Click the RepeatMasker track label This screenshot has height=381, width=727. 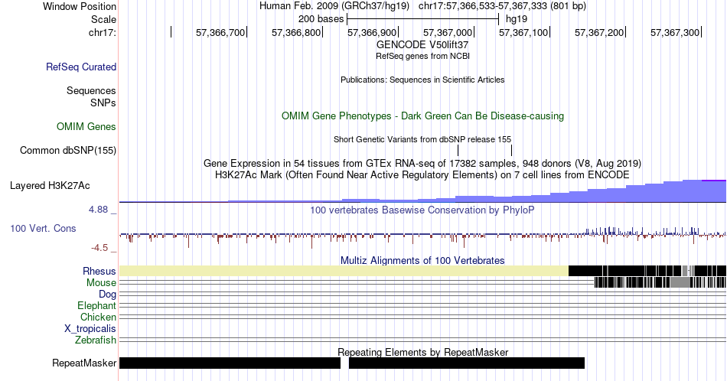[x=84, y=363]
